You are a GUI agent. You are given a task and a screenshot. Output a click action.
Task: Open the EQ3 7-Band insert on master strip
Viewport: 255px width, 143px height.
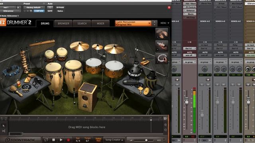click(190, 4)
